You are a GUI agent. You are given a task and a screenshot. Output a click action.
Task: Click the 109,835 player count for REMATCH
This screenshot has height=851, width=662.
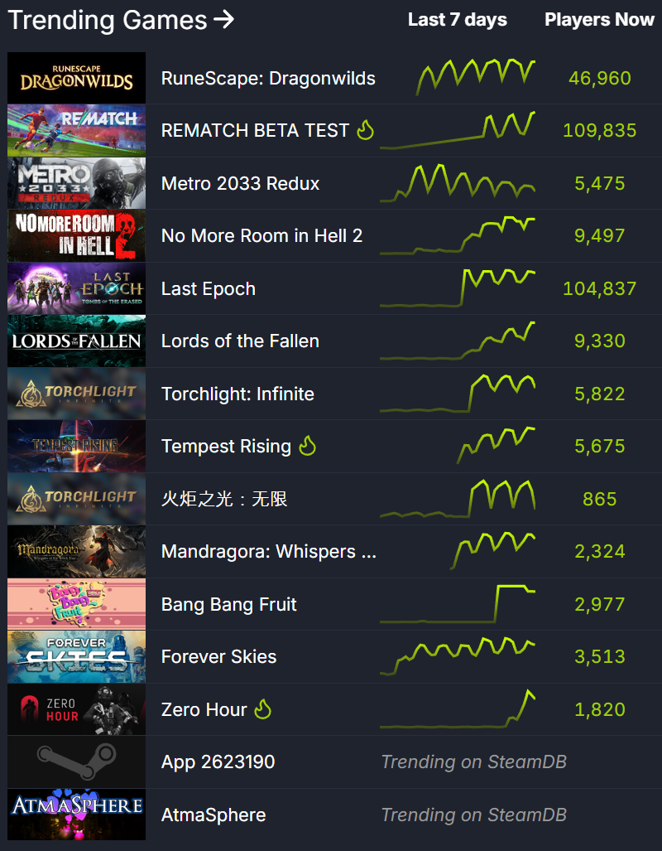click(600, 131)
